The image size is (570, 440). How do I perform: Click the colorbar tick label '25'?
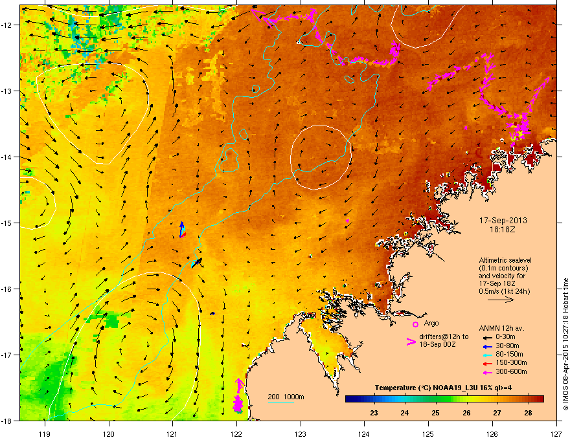point(435,413)
